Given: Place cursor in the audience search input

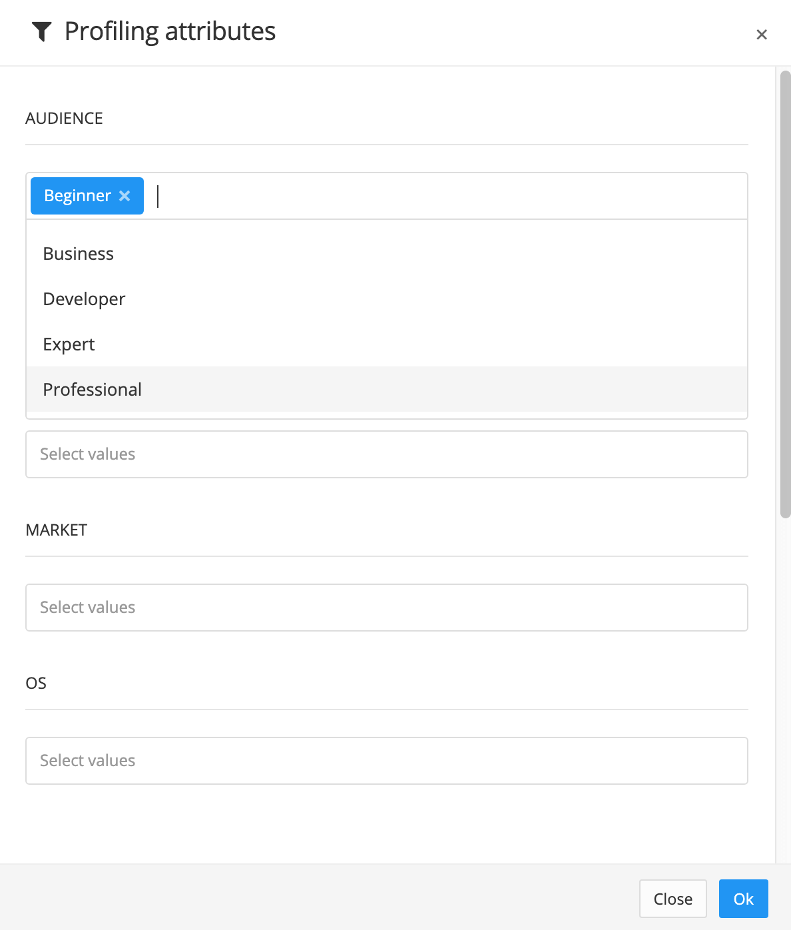Looking at the screenshot, I should coord(266,195).
